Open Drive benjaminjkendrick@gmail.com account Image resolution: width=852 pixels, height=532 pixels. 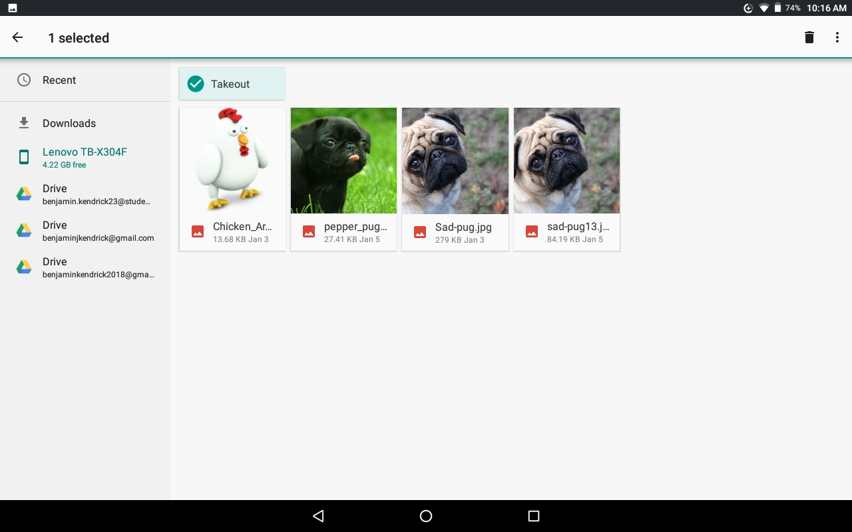(85, 230)
